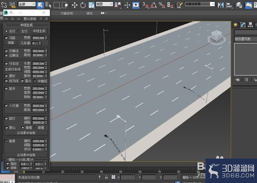
Task: Activate Bind to Space Warp tool
Action: click(x=12, y=5)
